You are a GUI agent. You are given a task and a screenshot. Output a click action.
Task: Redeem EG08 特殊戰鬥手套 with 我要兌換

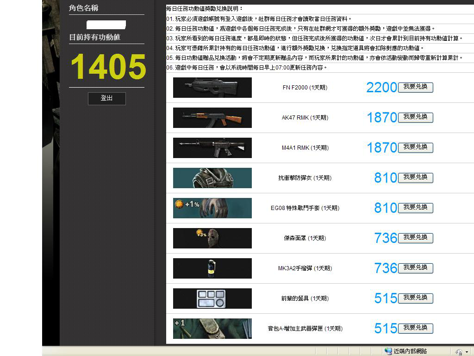(415, 208)
